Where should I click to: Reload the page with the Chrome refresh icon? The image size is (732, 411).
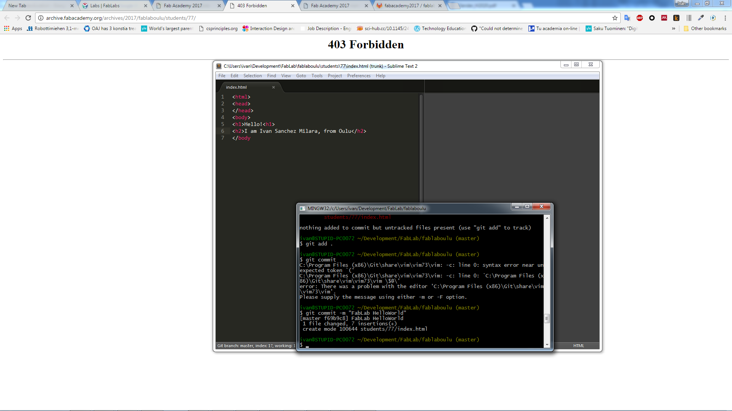click(28, 18)
